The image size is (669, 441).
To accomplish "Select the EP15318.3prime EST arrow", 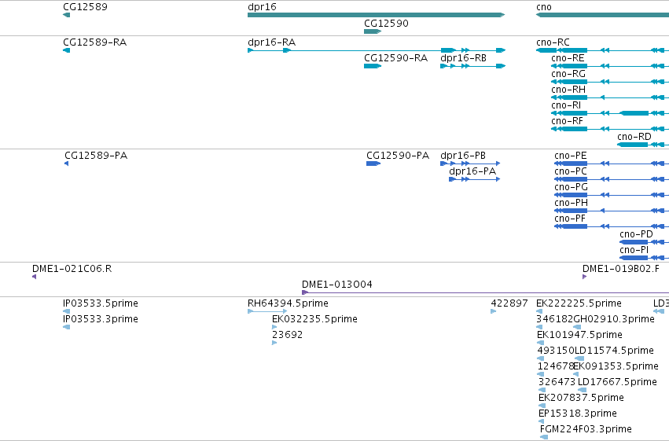I will click(542, 422).
